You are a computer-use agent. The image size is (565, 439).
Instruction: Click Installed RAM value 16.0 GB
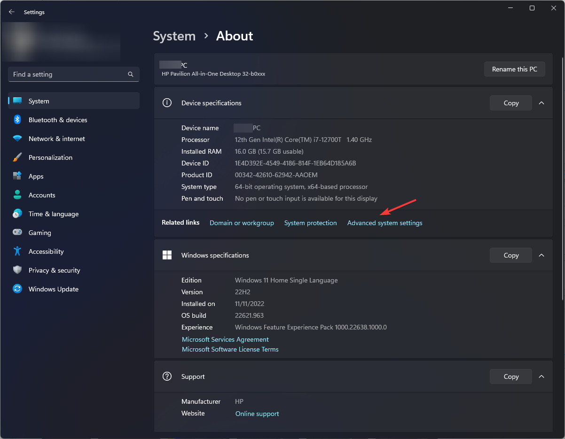click(269, 151)
